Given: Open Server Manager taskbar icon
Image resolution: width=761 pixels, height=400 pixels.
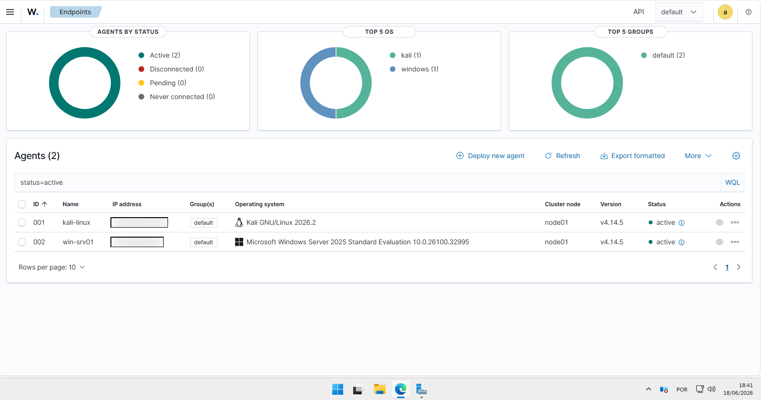Looking at the screenshot, I should coord(421,390).
